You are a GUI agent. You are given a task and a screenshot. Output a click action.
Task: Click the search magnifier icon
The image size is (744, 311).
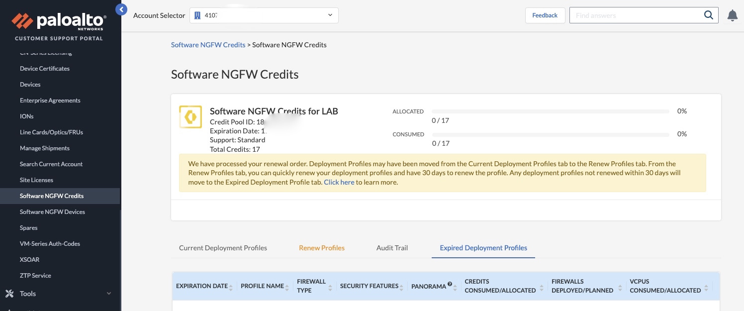pos(709,15)
